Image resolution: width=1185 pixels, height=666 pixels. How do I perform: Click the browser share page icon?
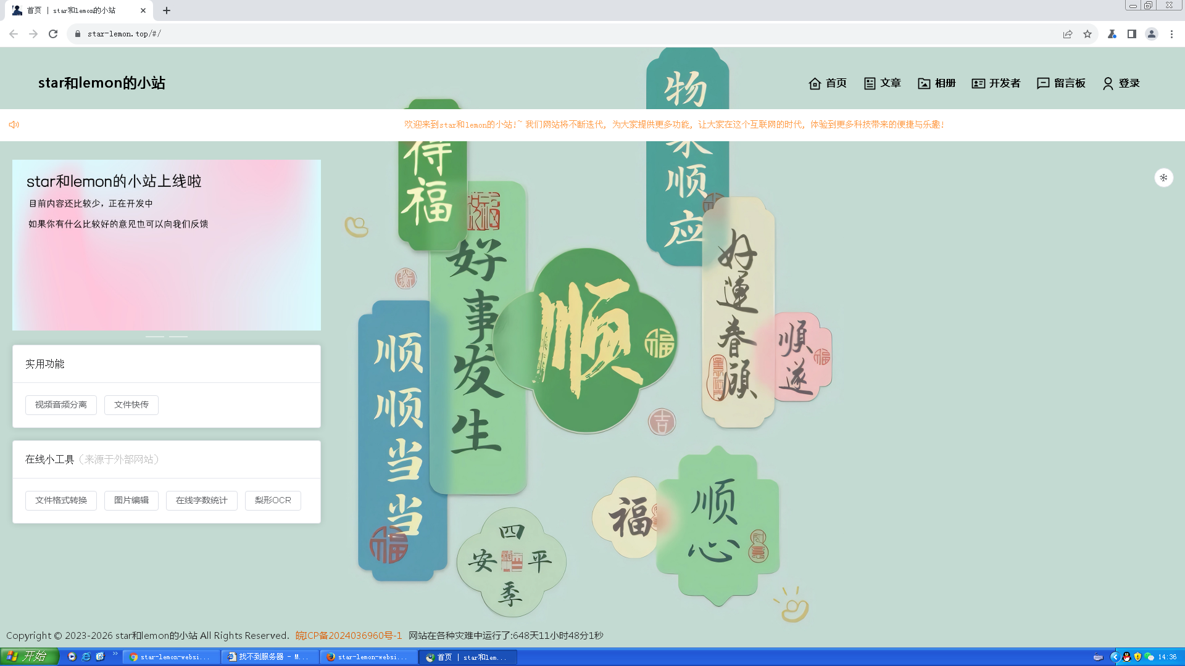click(x=1068, y=34)
